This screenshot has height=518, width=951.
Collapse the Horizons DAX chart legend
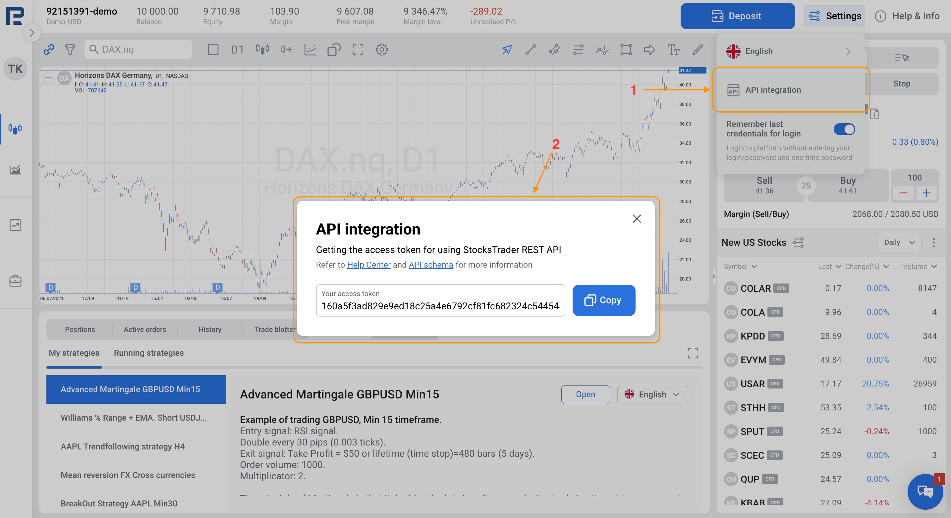48,78
